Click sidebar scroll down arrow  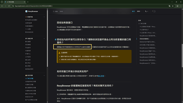tap(47, 102)
